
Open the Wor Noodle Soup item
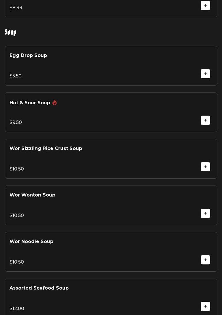click(x=31, y=241)
